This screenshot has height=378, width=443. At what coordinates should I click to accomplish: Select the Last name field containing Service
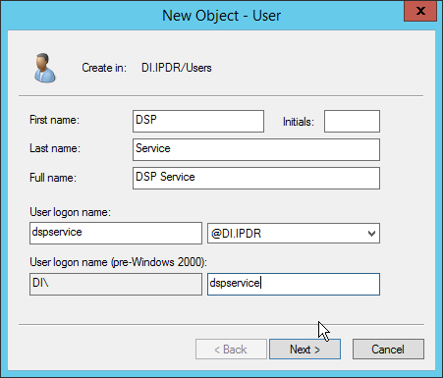[256, 149]
